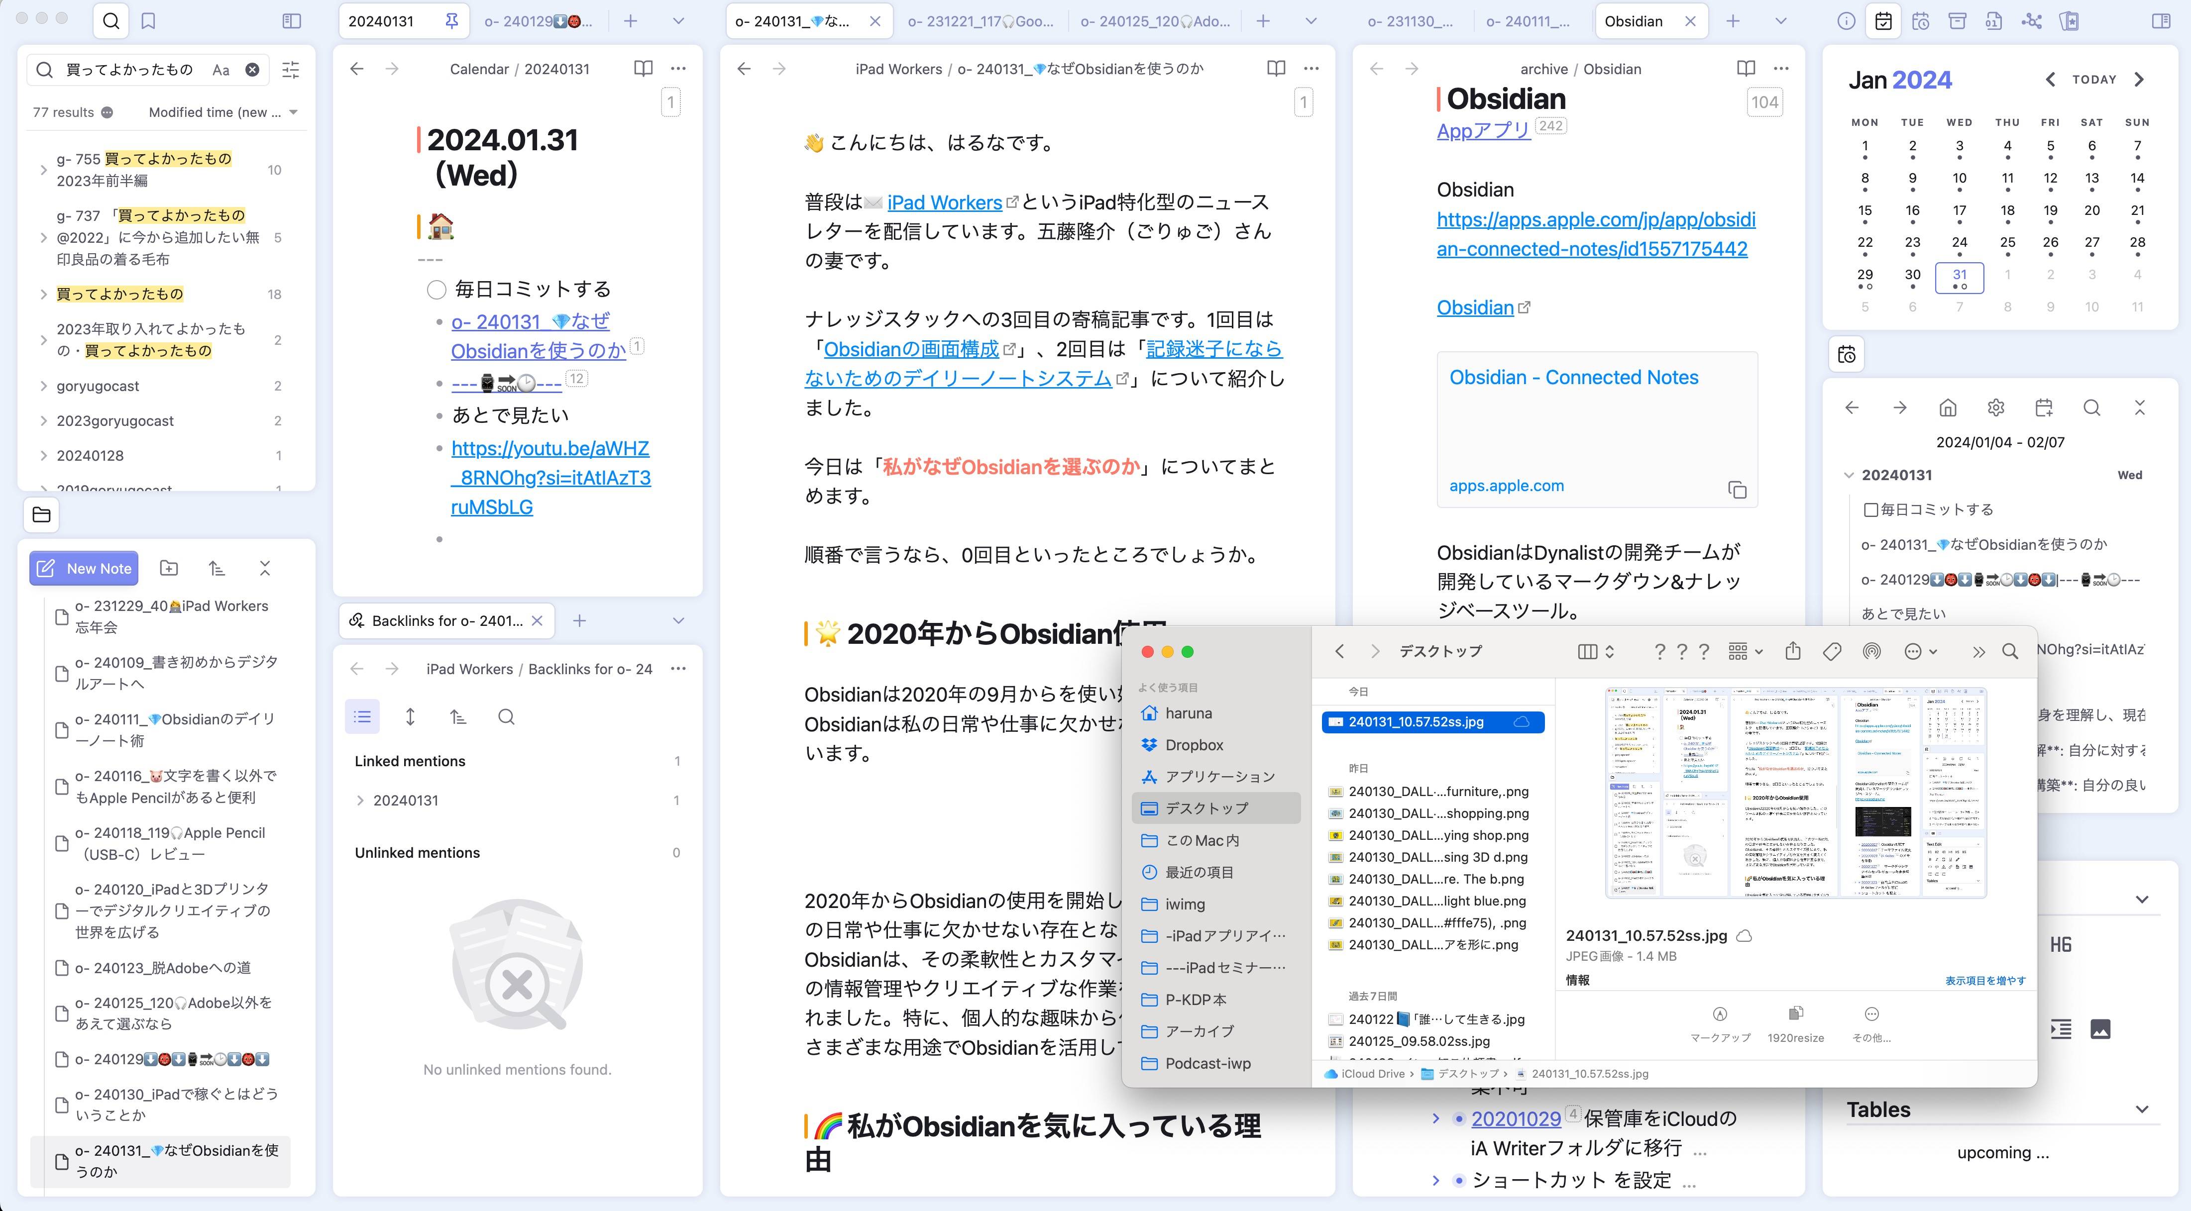Screen dimensions: 2191x1211
Task: Open the Appアプリ link under Obsidian title
Action: click(x=1483, y=130)
